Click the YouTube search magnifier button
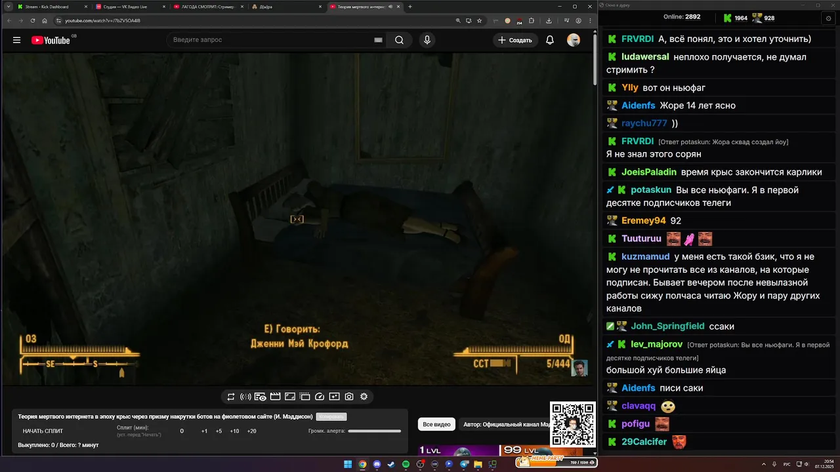The height and width of the screenshot is (472, 840). [x=399, y=40]
